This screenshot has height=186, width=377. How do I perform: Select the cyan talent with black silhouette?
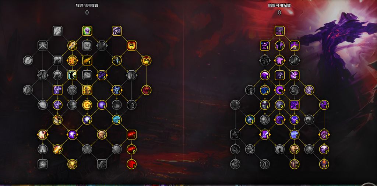[72, 75]
